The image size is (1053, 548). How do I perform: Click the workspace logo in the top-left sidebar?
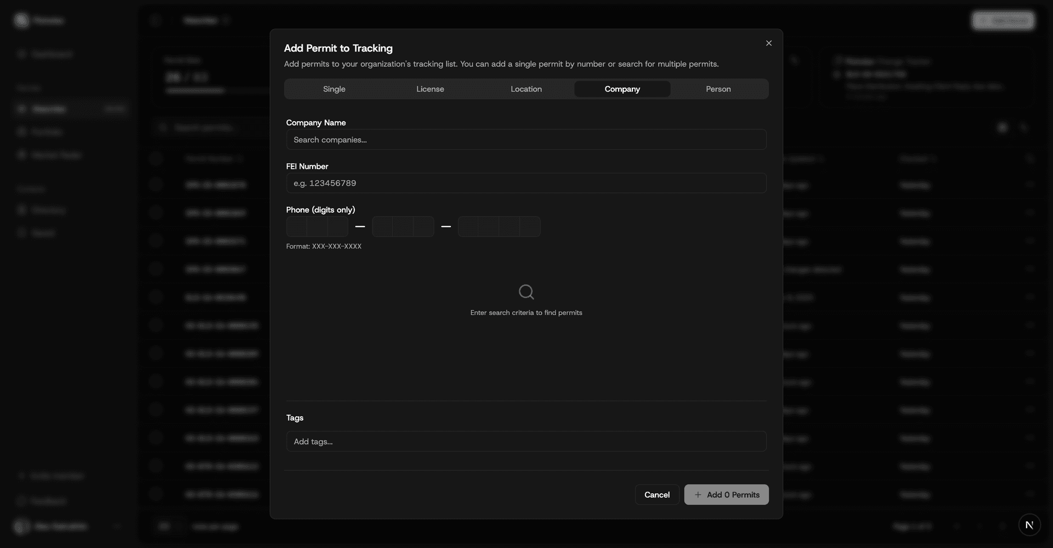pos(21,20)
